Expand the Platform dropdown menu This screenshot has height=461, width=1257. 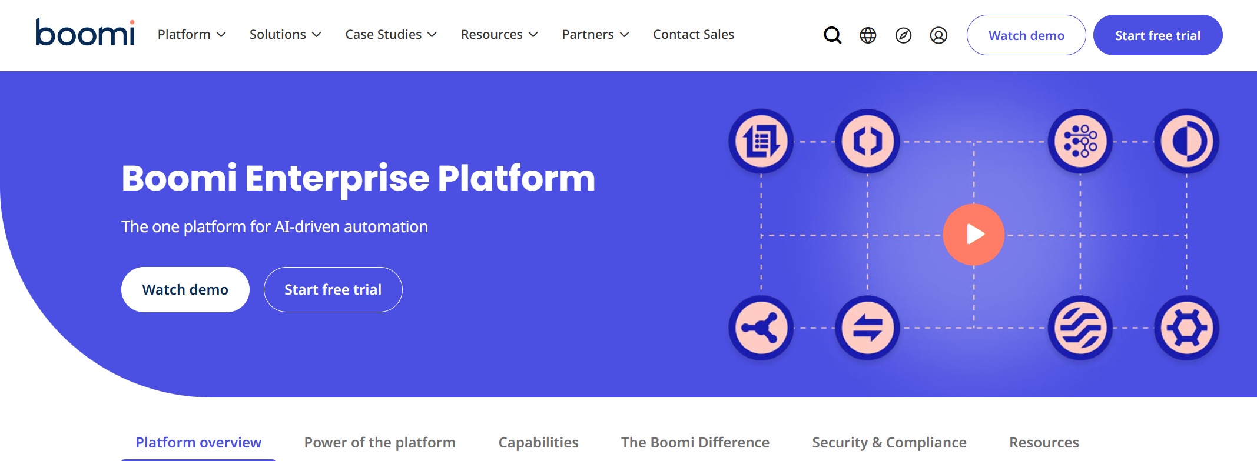(x=191, y=35)
